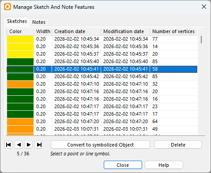Click green swatch of the 10:45:42 sketch
Image resolution: width=211 pixels, height=173 pixels.
(20, 77)
